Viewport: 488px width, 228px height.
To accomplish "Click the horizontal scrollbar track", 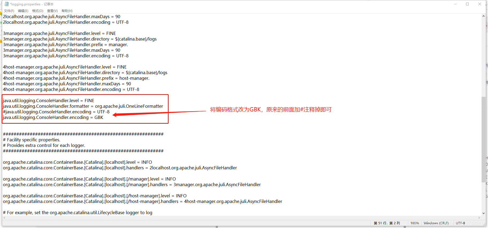I will point(242,218).
